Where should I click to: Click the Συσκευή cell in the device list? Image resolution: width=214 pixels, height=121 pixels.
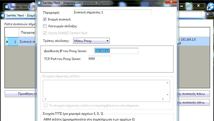pyautogui.click(x=27, y=42)
